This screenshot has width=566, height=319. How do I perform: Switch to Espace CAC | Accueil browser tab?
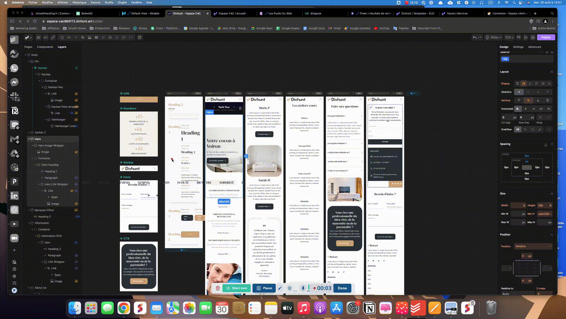[x=232, y=13]
